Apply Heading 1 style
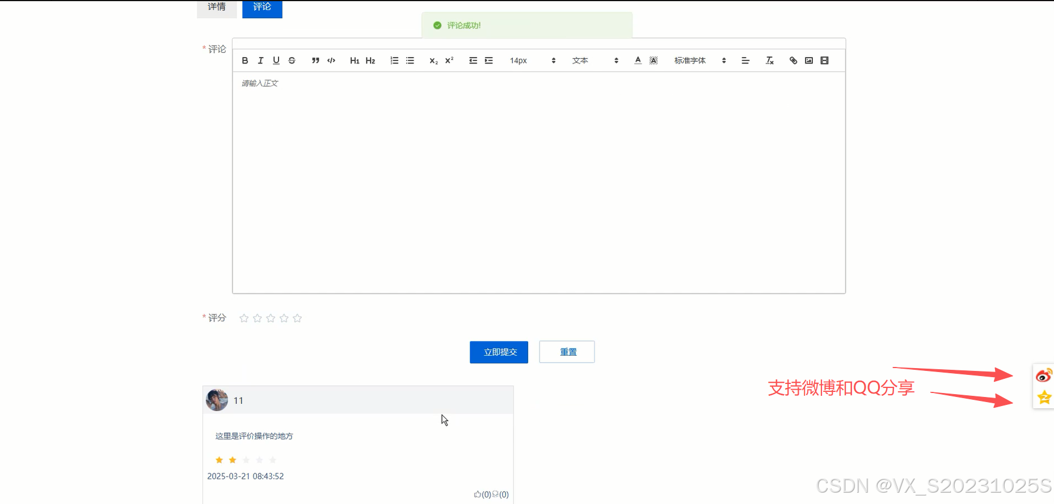Viewport: 1054px width, 504px height. (355, 61)
